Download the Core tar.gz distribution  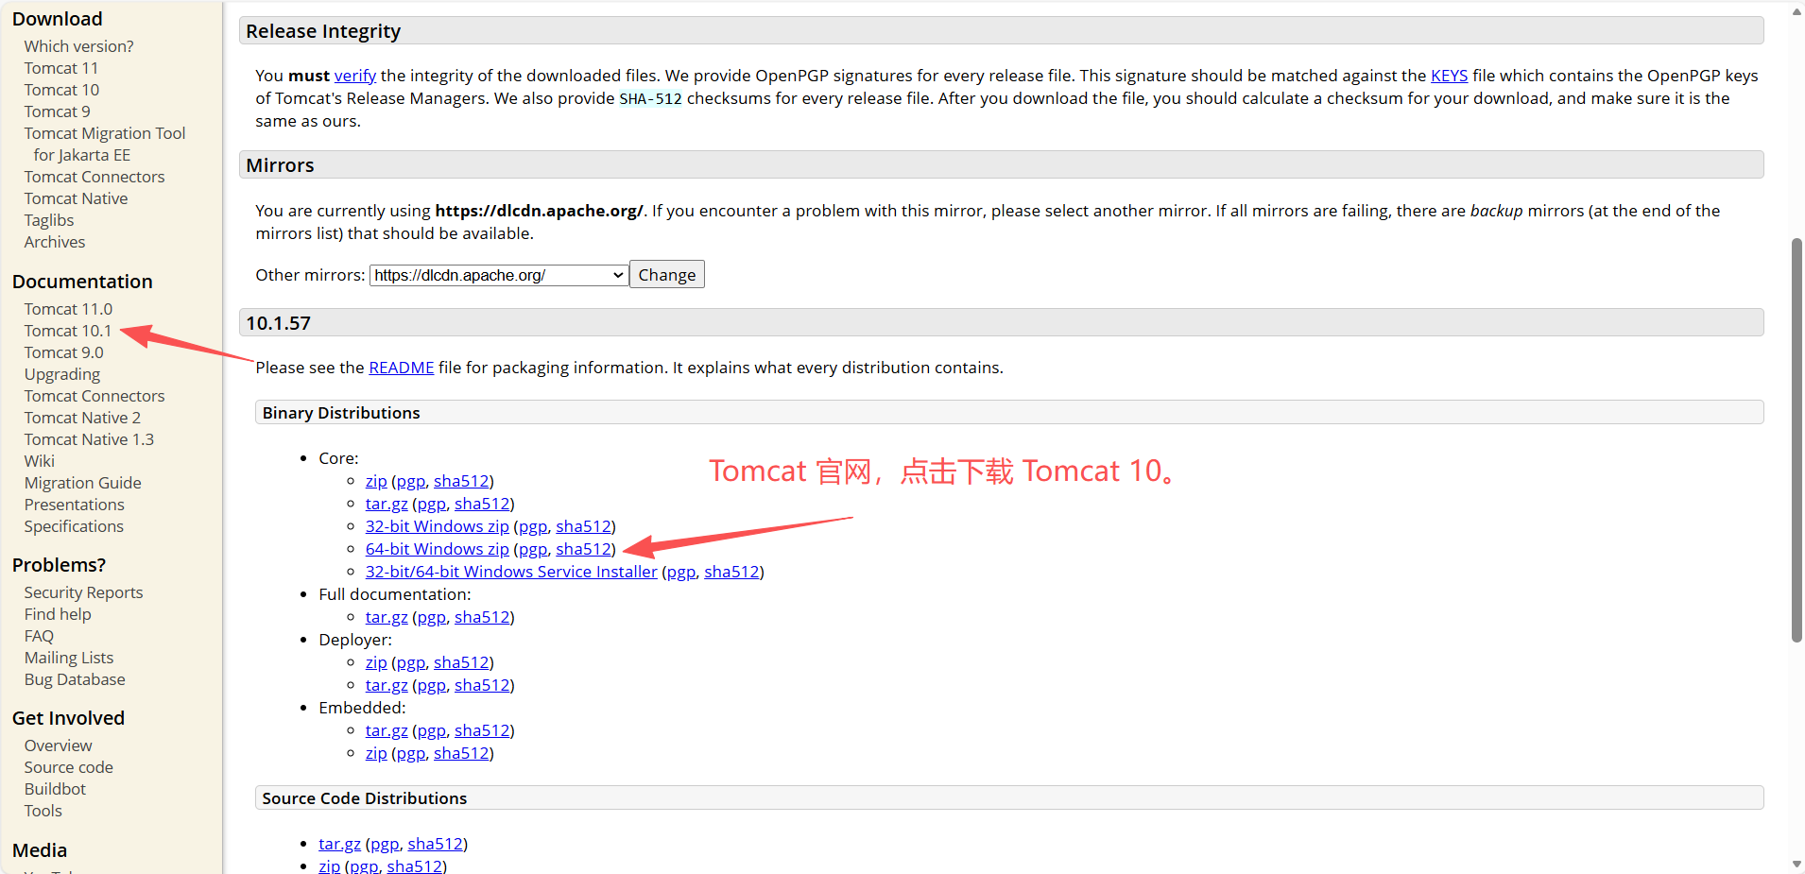coord(387,504)
